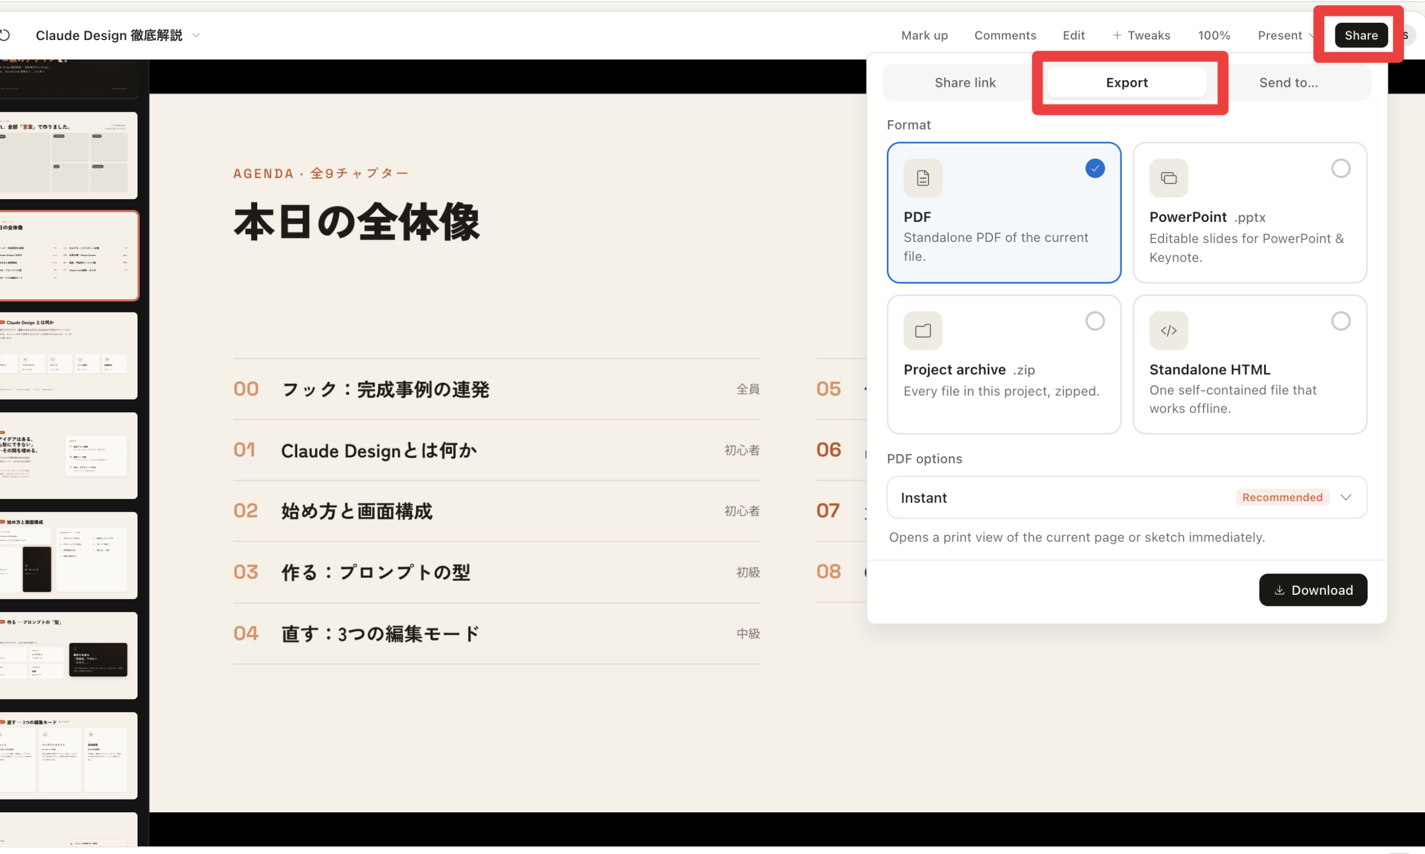Viewport: 1425px width, 854px height.
Task: Click the 'AGENDA · 全9チャプター' label
Action: point(321,173)
